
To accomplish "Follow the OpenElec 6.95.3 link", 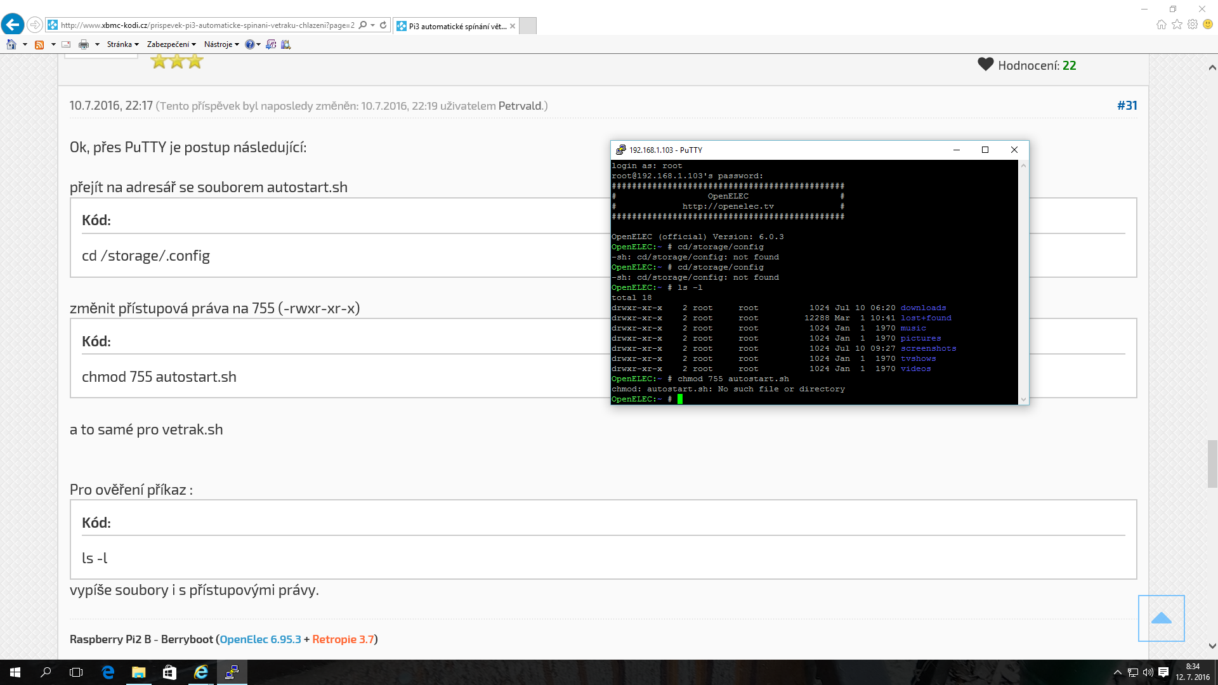I will click(260, 639).
